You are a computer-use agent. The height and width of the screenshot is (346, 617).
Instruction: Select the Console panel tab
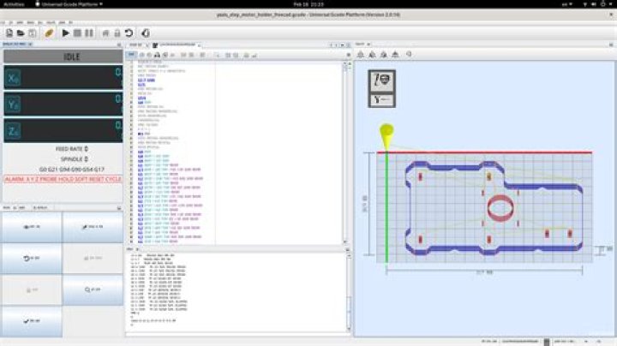click(130, 249)
